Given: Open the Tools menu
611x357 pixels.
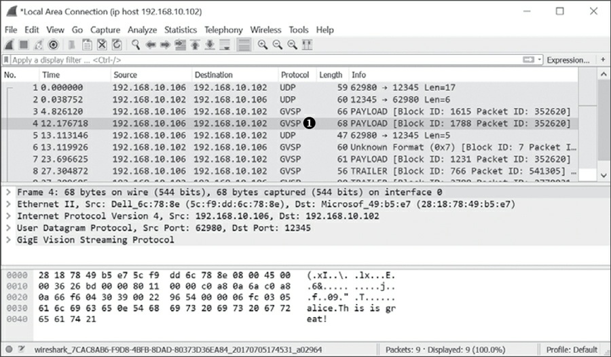Looking at the screenshot, I should tap(299, 30).
